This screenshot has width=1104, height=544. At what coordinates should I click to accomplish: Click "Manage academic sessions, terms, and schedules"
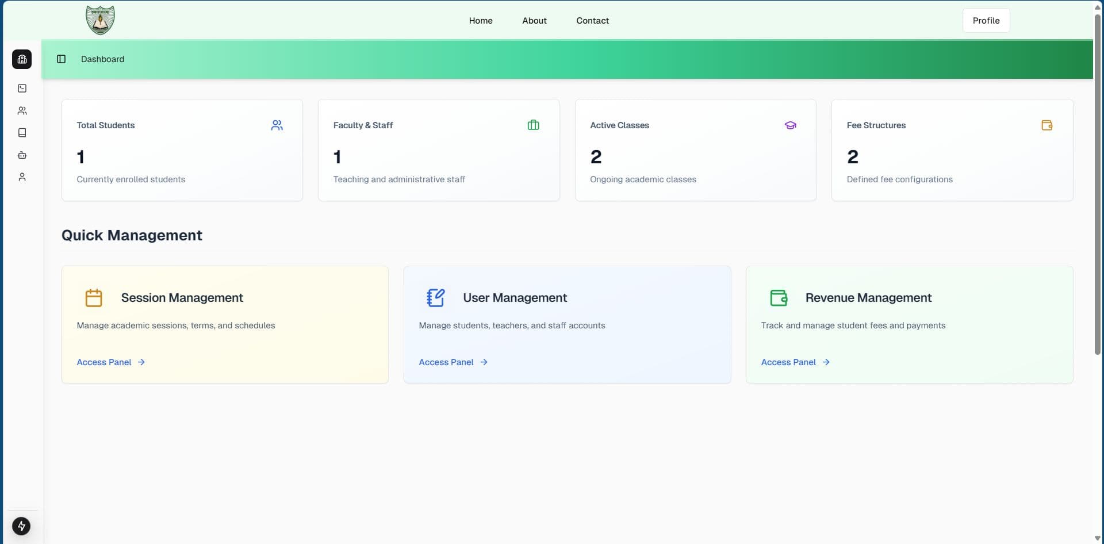click(176, 325)
